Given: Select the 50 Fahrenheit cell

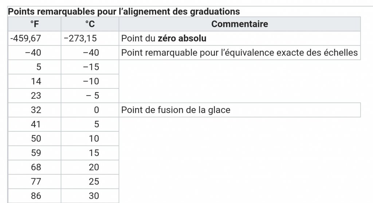Looking at the screenshot, I should pyautogui.click(x=35, y=139).
